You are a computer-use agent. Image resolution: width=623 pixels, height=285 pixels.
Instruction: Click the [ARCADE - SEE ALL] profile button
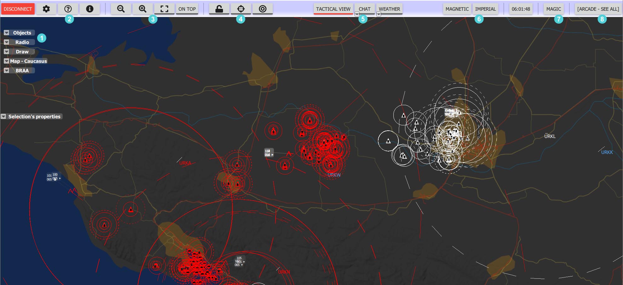[x=598, y=9]
